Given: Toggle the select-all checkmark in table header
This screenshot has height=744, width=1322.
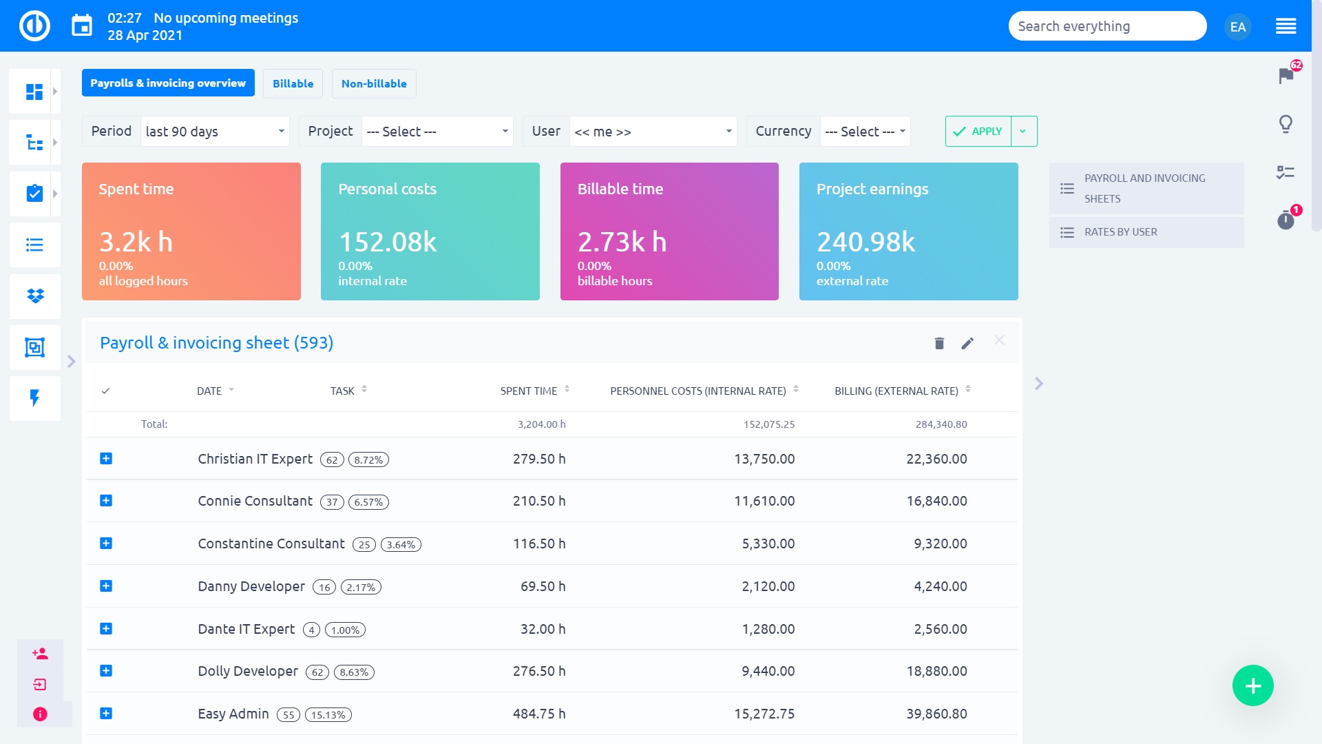Looking at the screenshot, I should pos(105,391).
